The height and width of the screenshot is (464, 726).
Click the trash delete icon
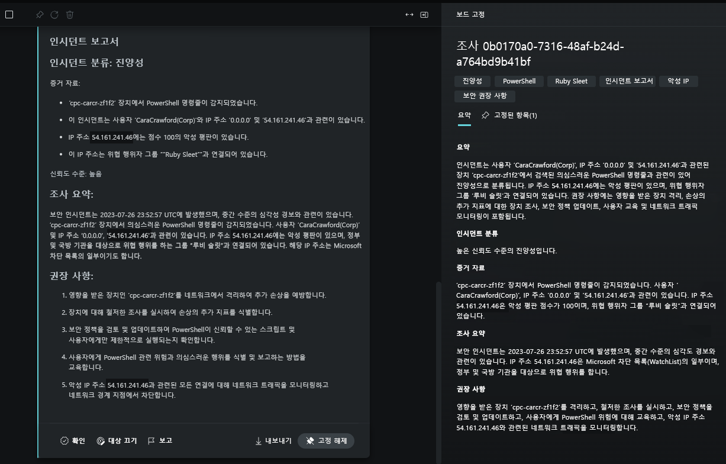(70, 15)
